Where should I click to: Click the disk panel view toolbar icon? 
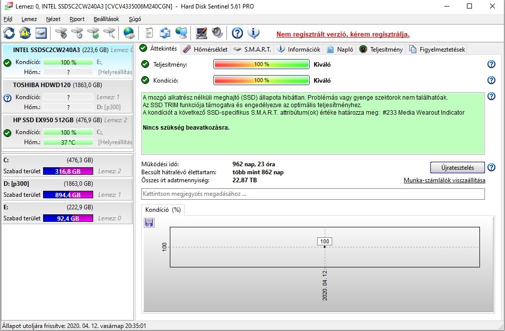[x=41, y=33]
